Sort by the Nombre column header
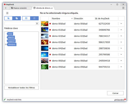The height and width of the screenshot is (104, 129). [62, 18]
